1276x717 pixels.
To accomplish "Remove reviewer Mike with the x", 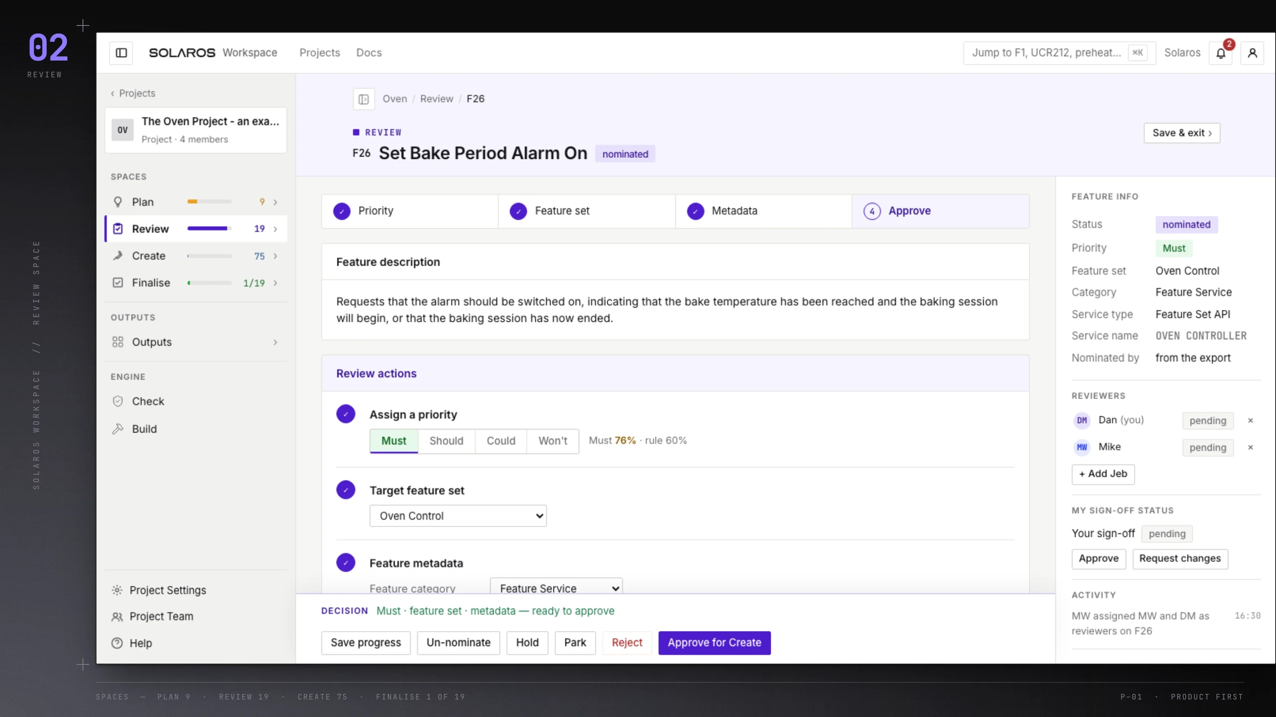I will [1250, 447].
